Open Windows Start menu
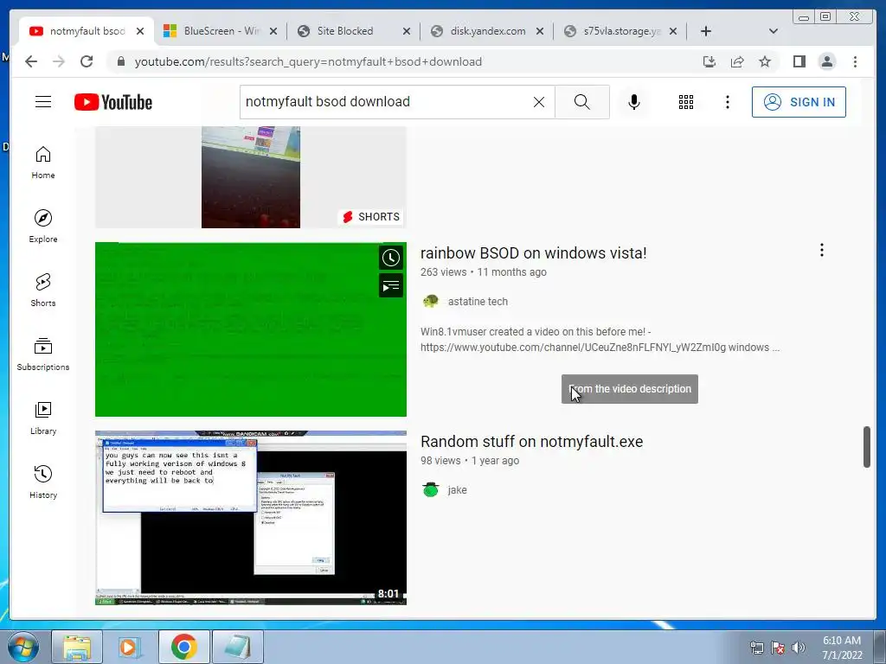The height and width of the screenshot is (664, 886). coord(23,647)
